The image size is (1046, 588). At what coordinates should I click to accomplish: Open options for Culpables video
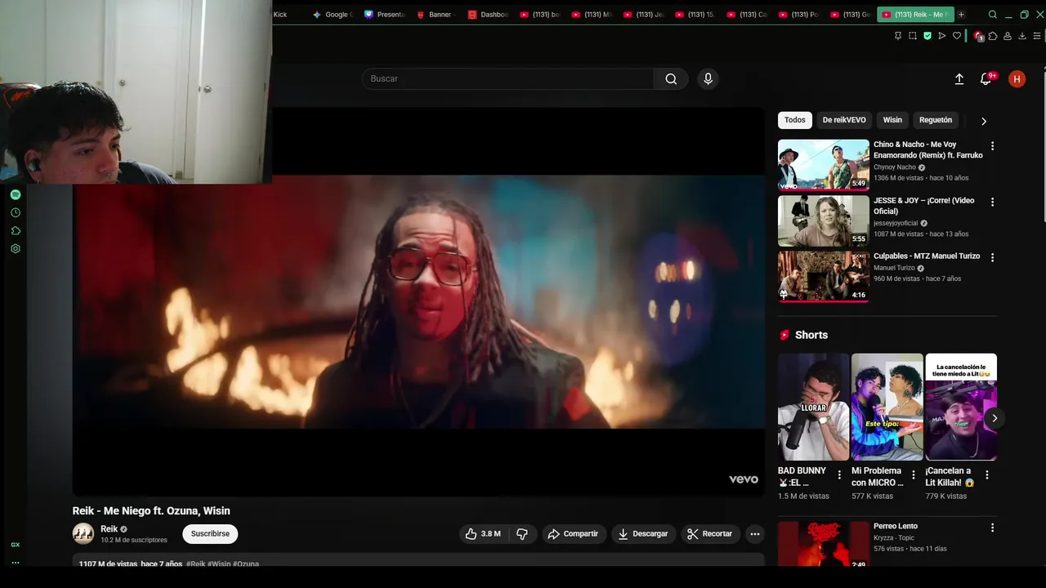point(993,257)
